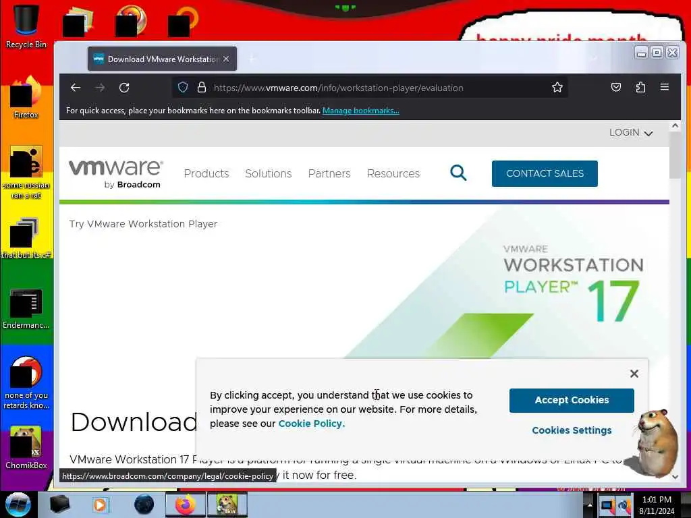
Task: Click the CONTACT SALES button
Action: [x=545, y=173]
